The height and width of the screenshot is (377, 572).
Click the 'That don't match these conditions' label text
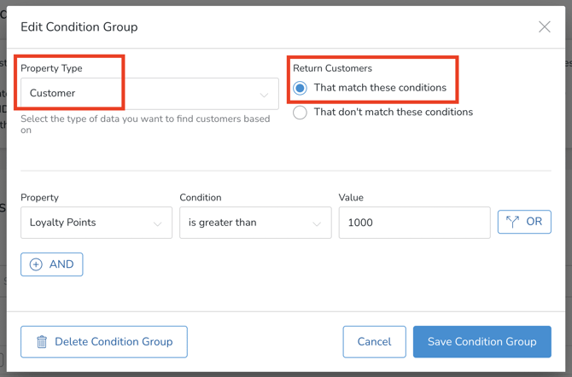click(393, 113)
